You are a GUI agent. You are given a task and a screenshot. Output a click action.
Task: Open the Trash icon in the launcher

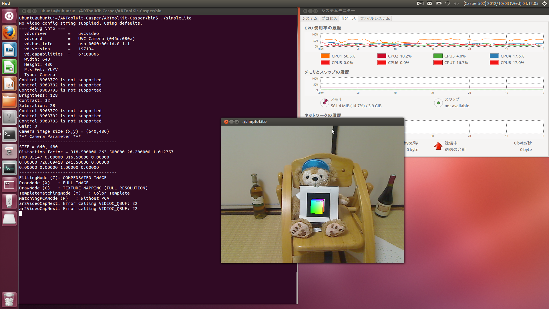click(x=9, y=300)
